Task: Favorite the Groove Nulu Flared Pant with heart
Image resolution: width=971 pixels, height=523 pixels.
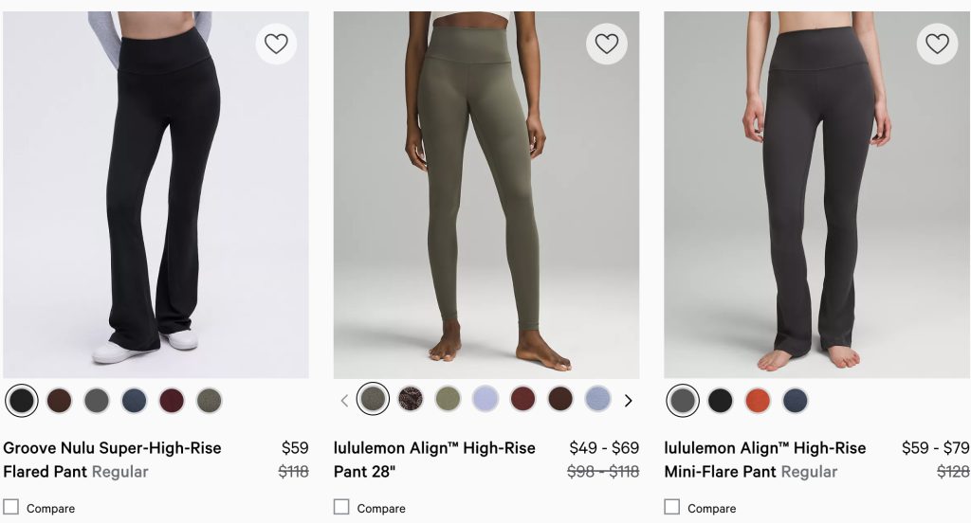Action: coord(276,44)
